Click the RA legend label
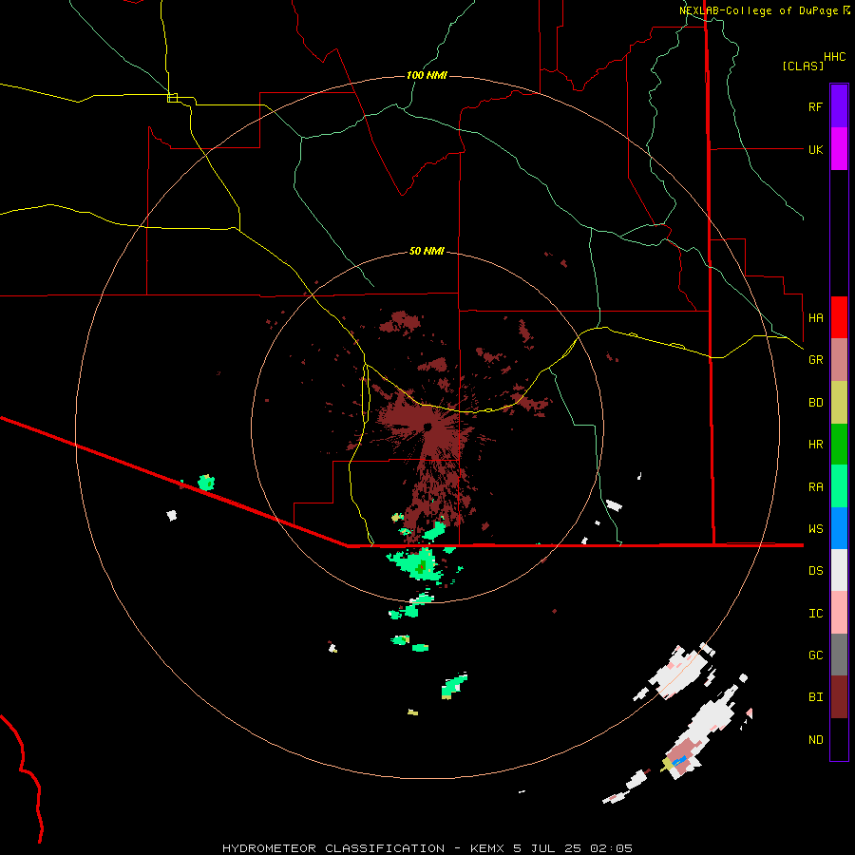 [x=815, y=487]
